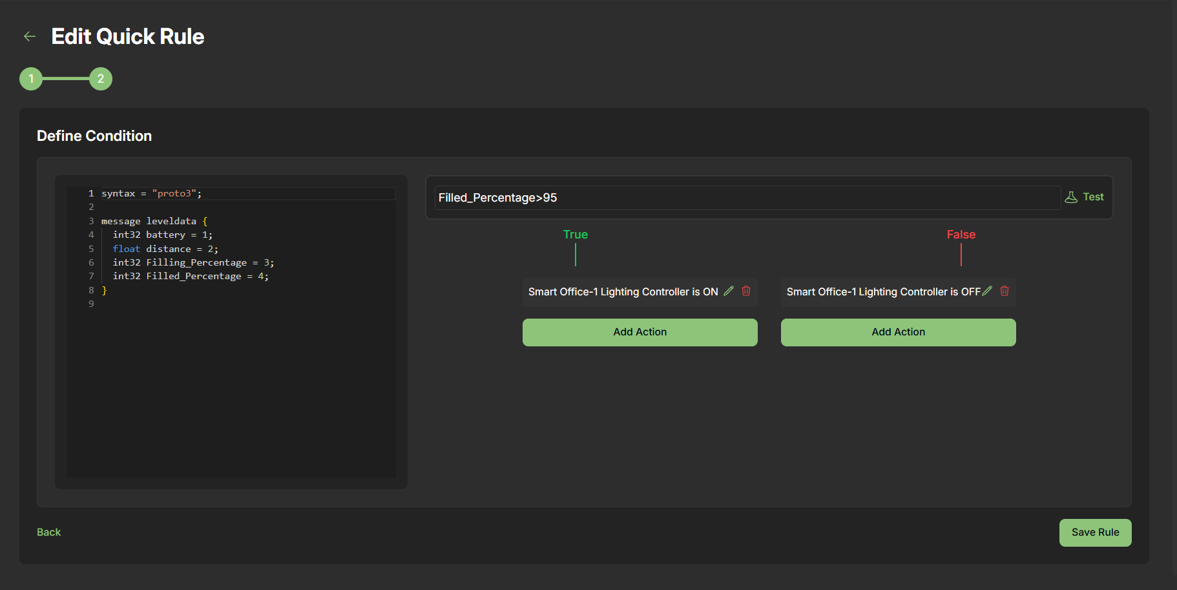The height and width of the screenshot is (590, 1177).
Task: Click the flask Test icon
Action: coord(1072,196)
